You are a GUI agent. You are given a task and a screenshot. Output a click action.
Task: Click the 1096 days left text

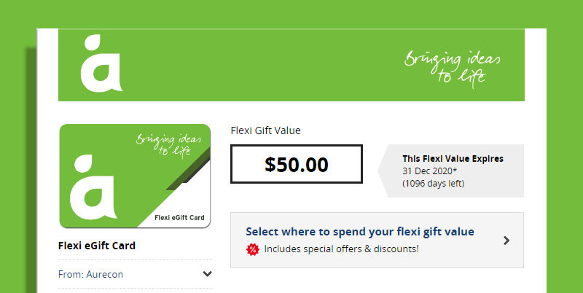[433, 184]
